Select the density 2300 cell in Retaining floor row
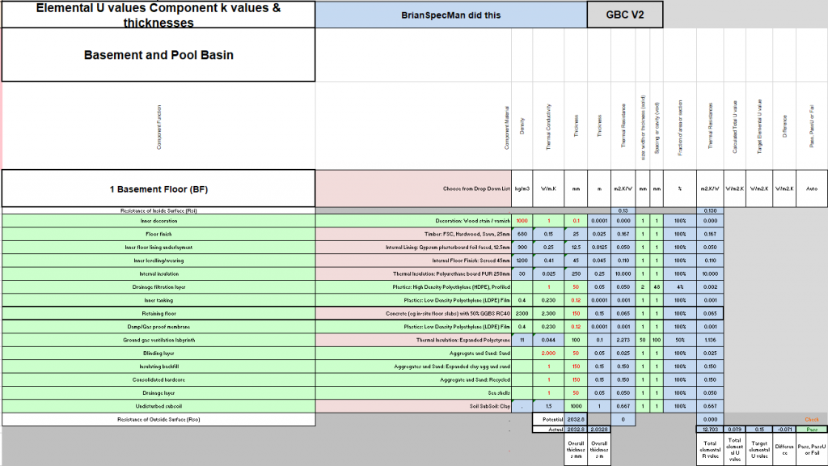Screen dimensions: 828x466 click(522, 313)
